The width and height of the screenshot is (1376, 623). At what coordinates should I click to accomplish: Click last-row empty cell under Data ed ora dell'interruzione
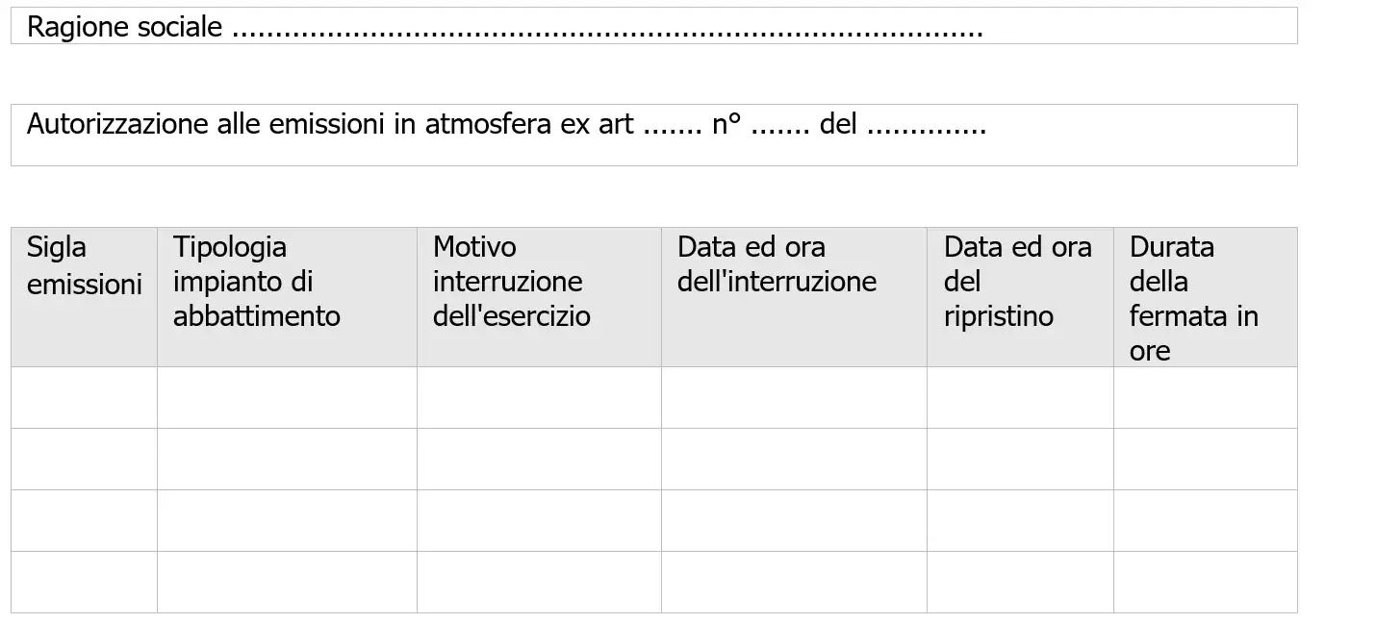(794, 583)
